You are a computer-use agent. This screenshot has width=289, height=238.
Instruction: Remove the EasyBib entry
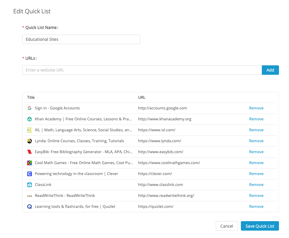[x=256, y=152]
